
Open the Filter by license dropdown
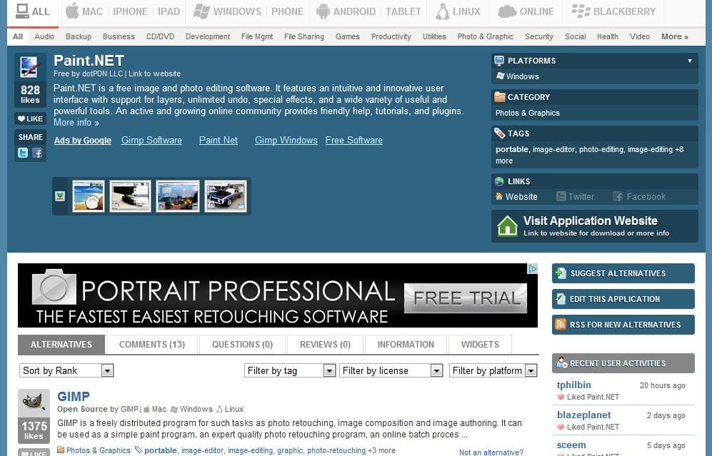tap(391, 370)
